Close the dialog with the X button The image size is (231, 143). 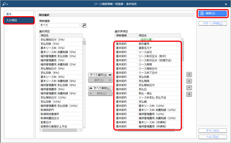(x=226, y=4)
